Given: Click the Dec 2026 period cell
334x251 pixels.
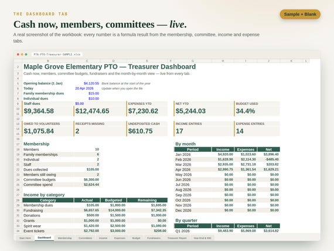Looking at the screenshot, I should click(183, 211).
